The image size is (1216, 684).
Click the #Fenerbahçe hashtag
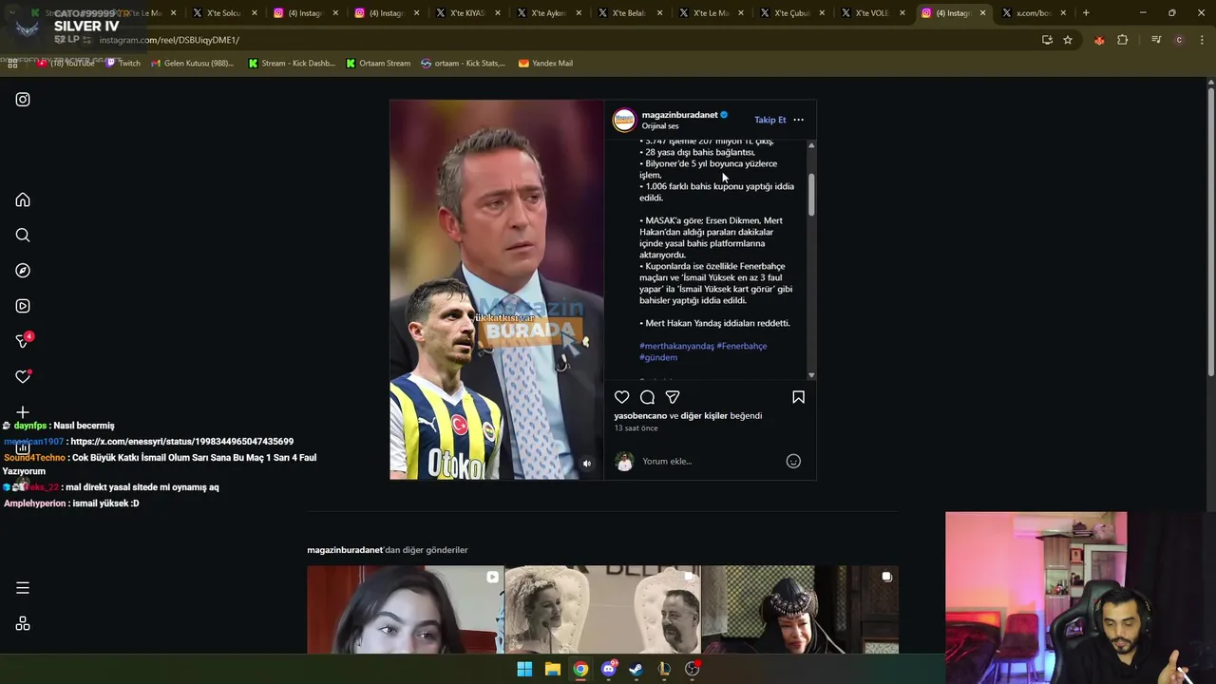[742, 346]
